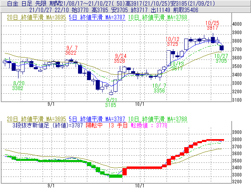Screen dimensions: 251x191
Task: Click 20日 終値平滑 MA=3695 legend in lower chart
Action: point(36,119)
